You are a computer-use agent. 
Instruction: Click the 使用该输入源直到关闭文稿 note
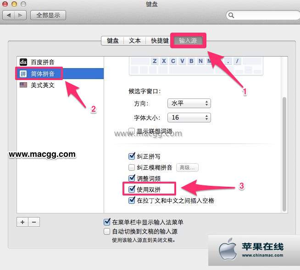click(144, 240)
